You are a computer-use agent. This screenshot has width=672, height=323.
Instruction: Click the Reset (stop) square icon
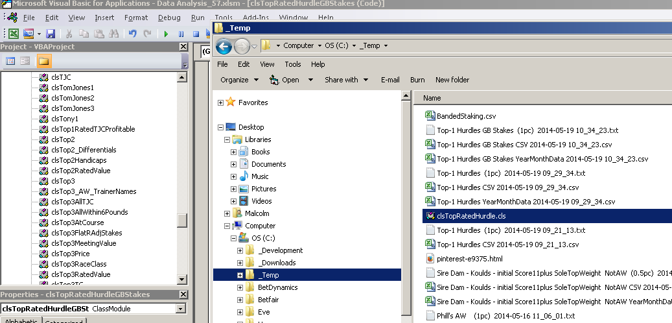[194, 34]
